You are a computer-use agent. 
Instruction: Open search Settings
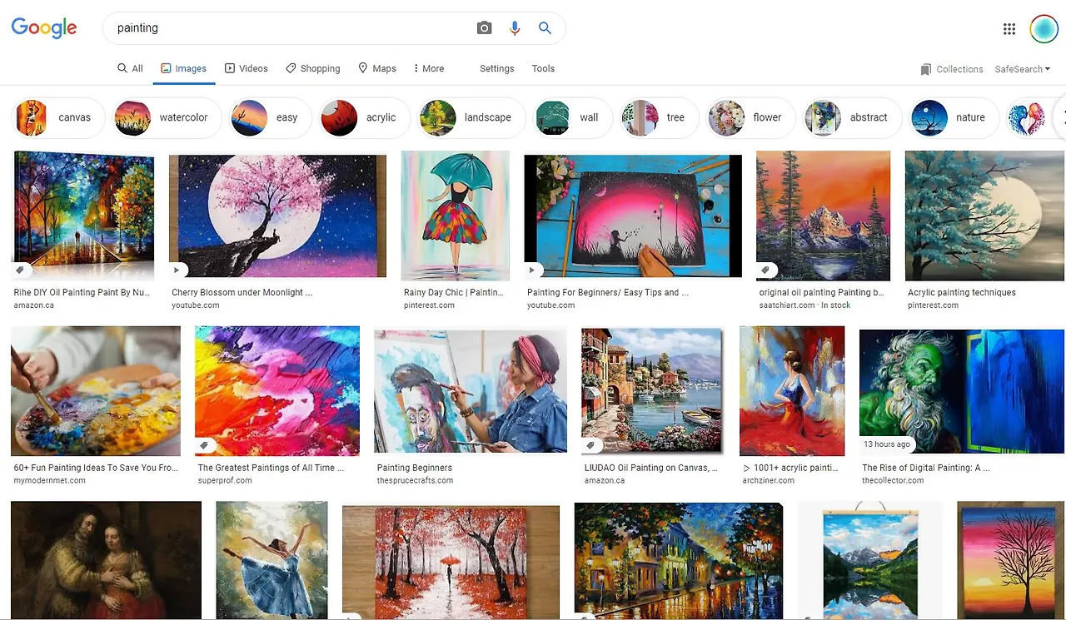[497, 68]
